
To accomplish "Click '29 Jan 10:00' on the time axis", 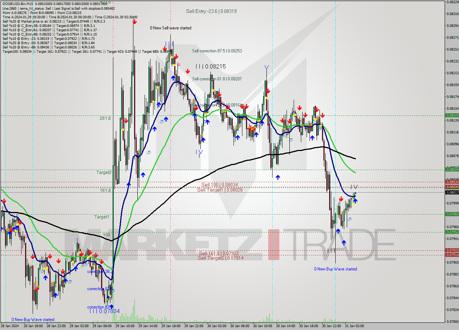I will [x=125, y=326].
